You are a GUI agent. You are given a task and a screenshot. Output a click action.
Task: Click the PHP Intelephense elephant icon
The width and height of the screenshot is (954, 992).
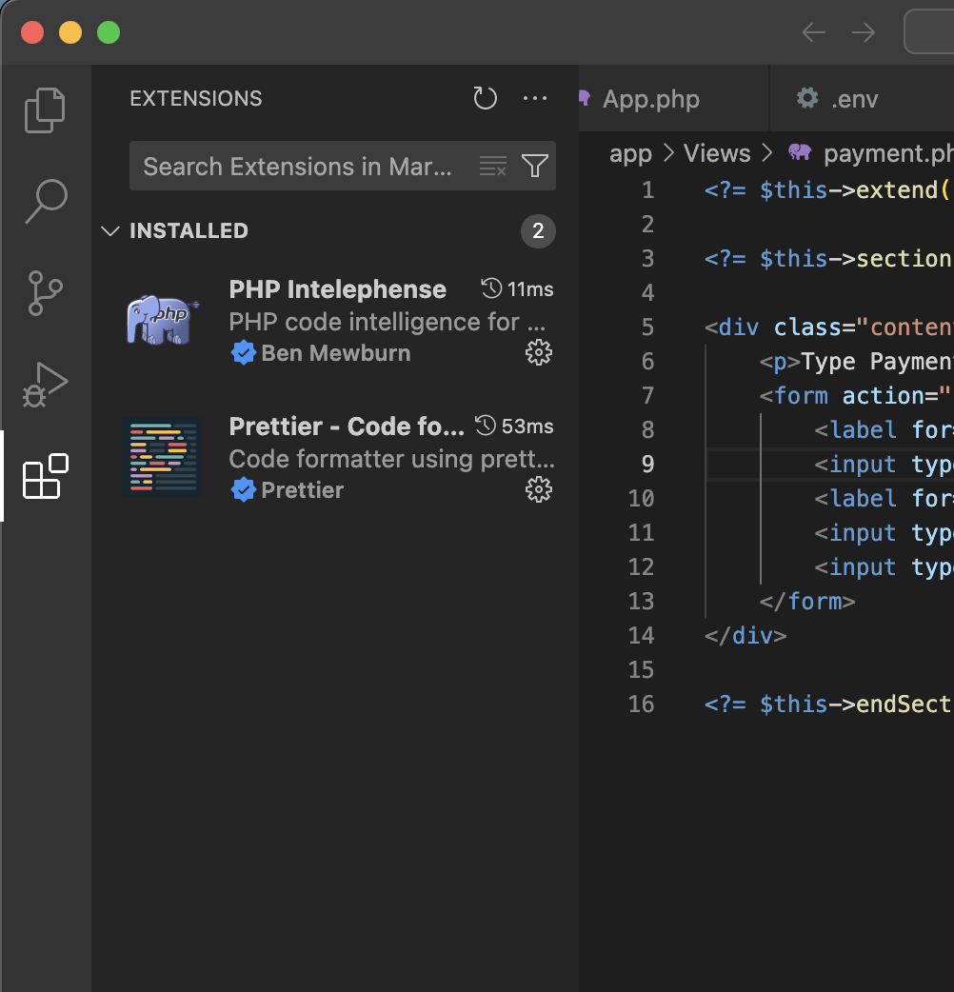click(x=163, y=320)
